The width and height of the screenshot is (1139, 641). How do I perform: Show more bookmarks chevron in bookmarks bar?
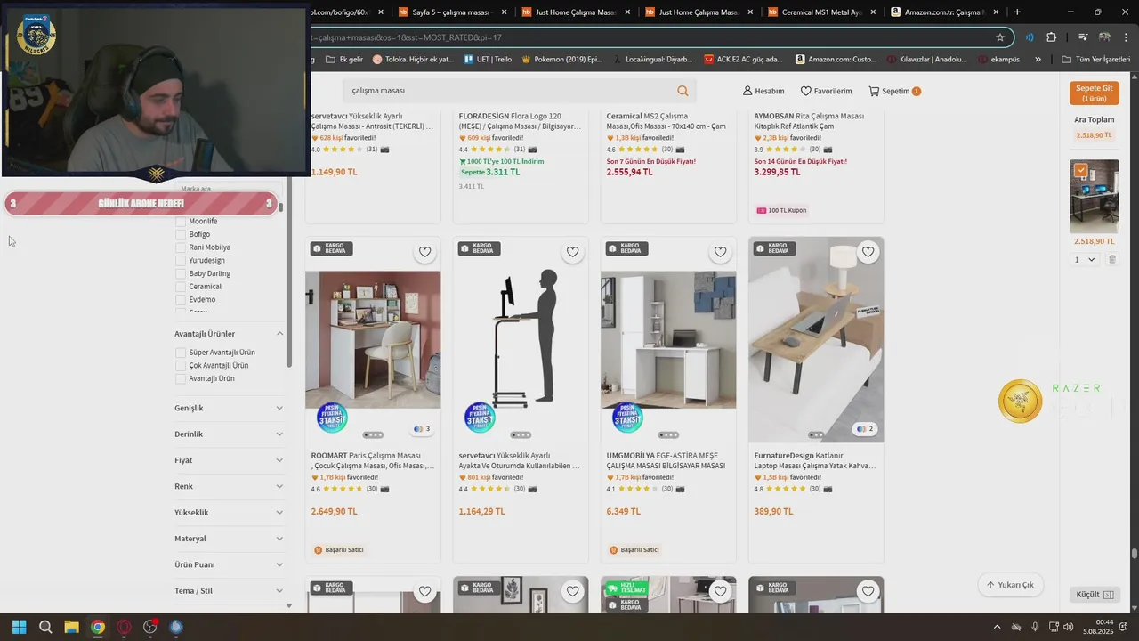(x=1038, y=60)
